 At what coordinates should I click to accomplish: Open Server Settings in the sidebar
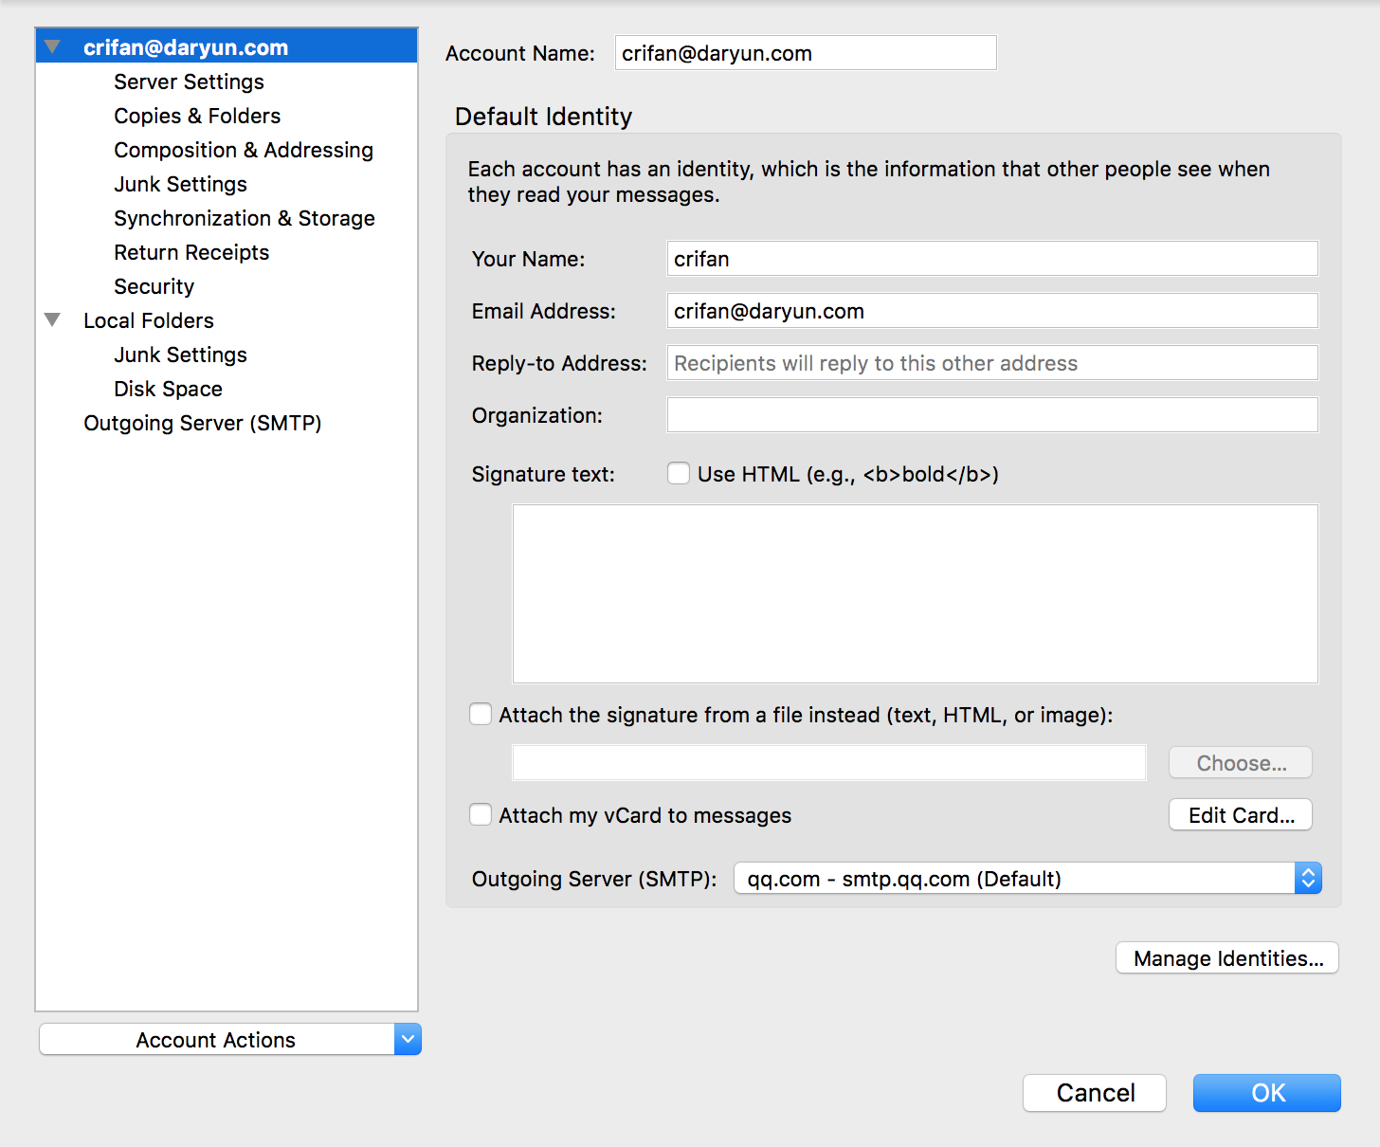(189, 82)
